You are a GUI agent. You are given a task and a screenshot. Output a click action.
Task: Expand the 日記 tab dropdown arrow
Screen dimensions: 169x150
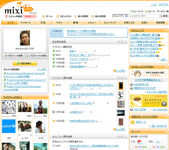point(51,22)
